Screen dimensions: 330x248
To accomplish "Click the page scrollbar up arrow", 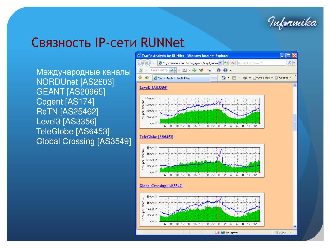I will (295, 85).
